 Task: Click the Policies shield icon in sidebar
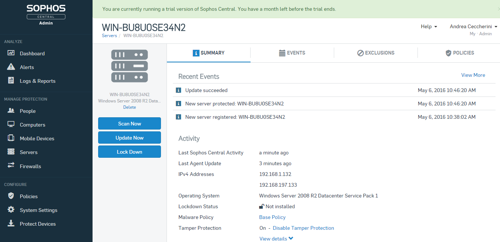click(11, 196)
